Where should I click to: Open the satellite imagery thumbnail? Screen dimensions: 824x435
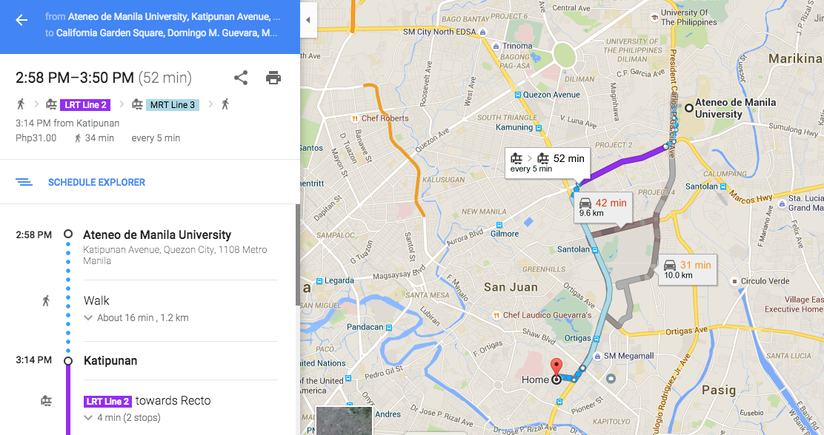coord(345,420)
